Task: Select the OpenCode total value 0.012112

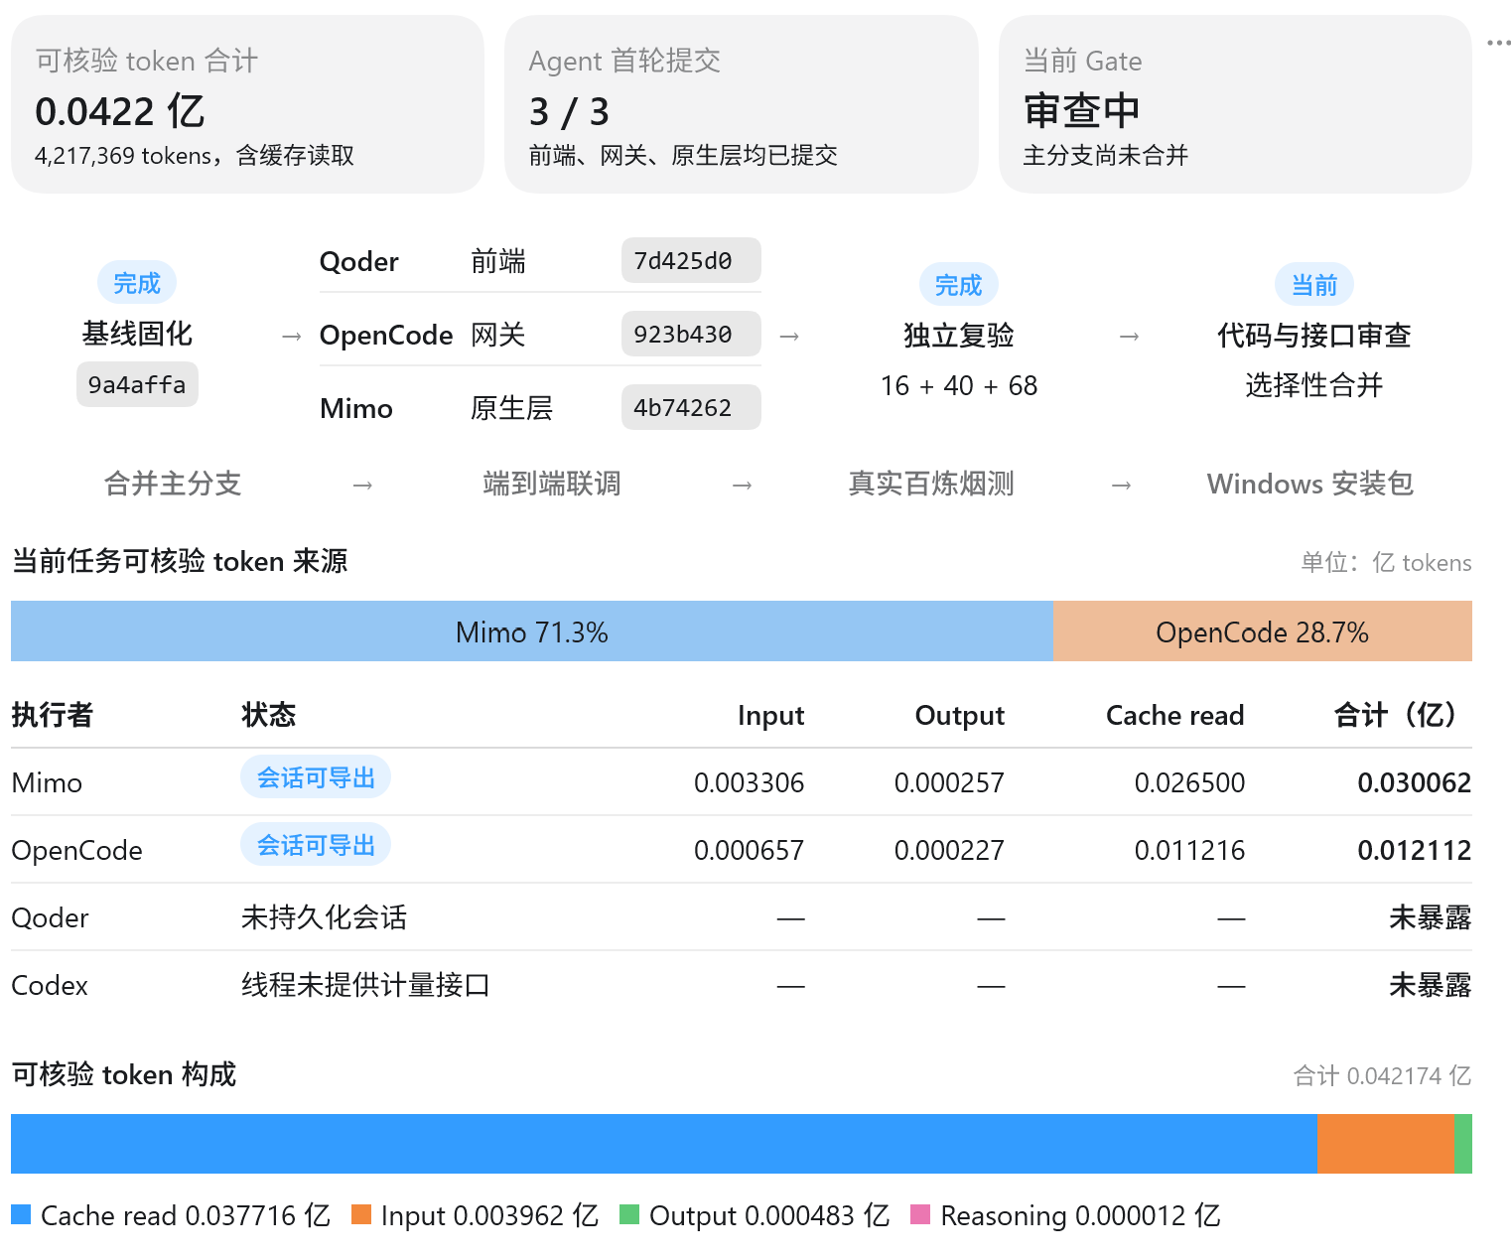Action: pos(1414,850)
